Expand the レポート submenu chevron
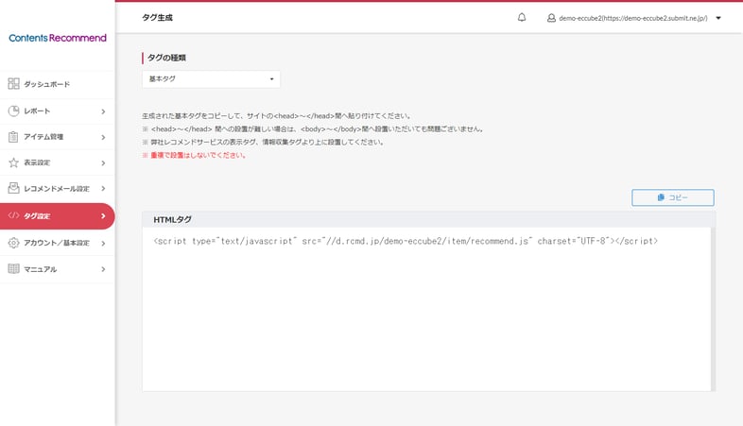Image resolution: width=743 pixels, height=426 pixels. [103, 111]
